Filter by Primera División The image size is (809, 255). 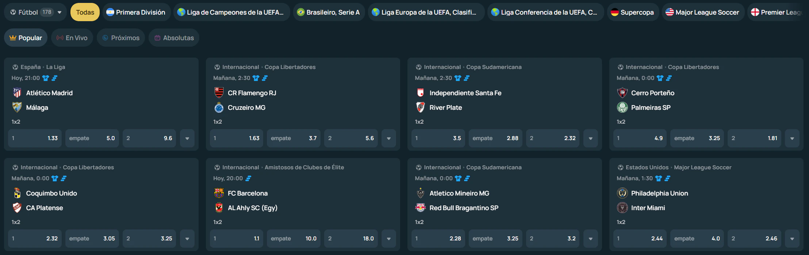pyautogui.click(x=136, y=12)
